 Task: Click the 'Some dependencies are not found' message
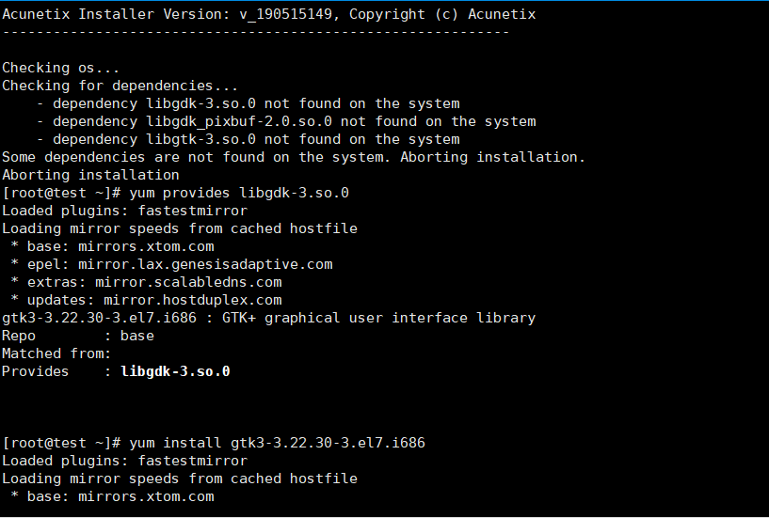(294, 157)
